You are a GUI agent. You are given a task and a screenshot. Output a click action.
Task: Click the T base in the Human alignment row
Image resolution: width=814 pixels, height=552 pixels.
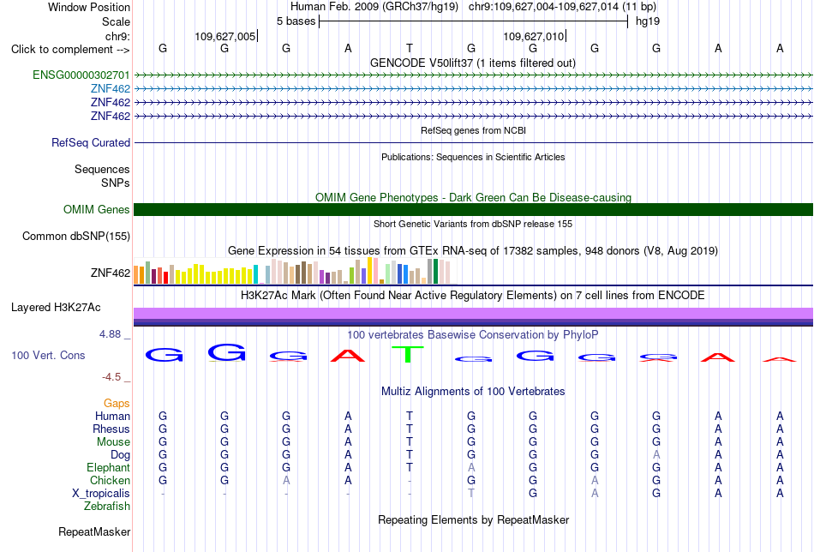[410, 416]
